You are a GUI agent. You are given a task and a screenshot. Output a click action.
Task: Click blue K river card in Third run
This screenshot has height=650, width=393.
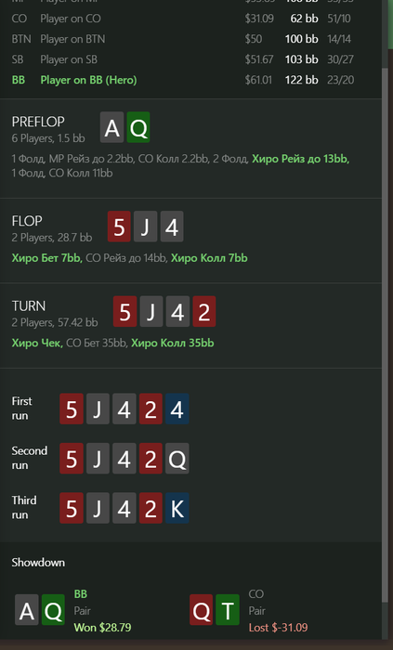177,508
